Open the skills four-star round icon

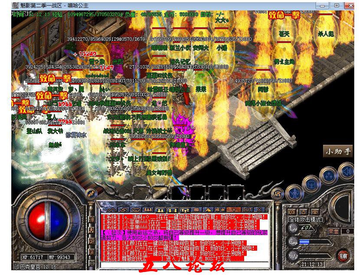[329, 177]
